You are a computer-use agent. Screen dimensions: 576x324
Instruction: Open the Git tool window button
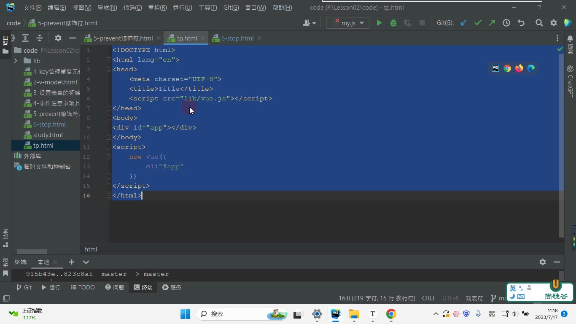(24, 287)
